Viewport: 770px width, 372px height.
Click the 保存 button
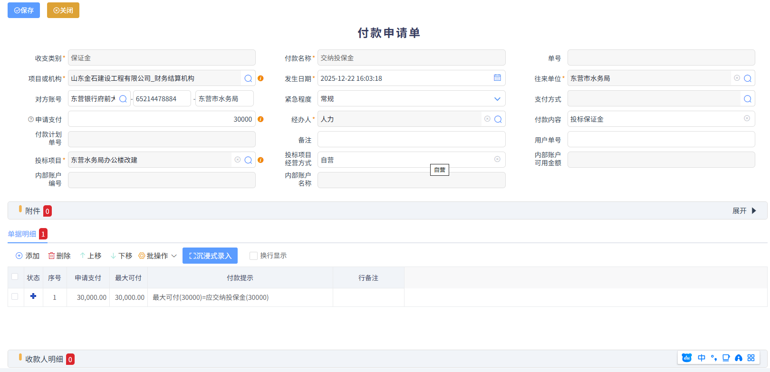click(24, 10)
